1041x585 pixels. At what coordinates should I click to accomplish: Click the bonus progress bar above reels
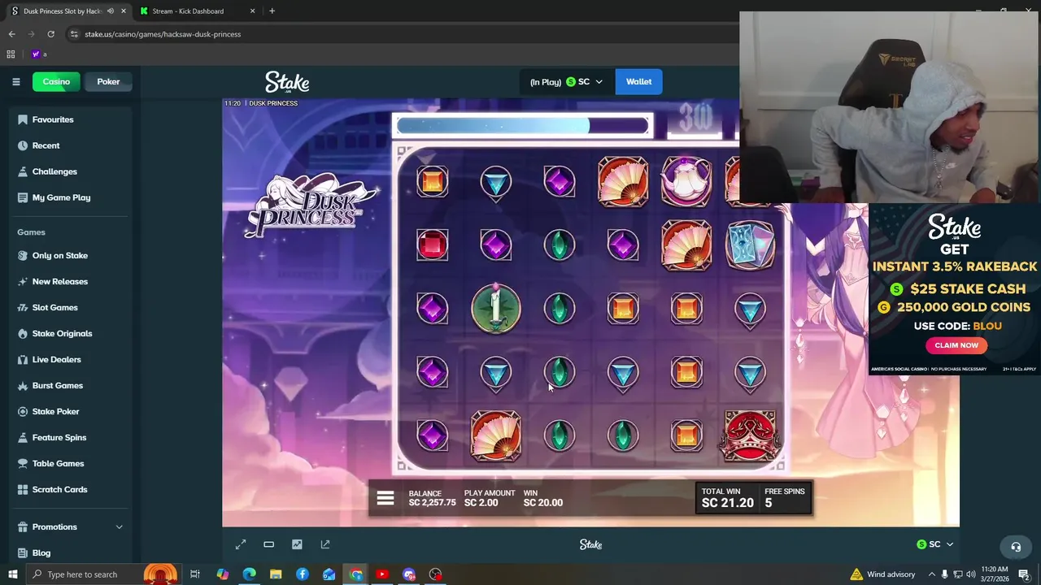pyautogui.click(x=521, y=125)
